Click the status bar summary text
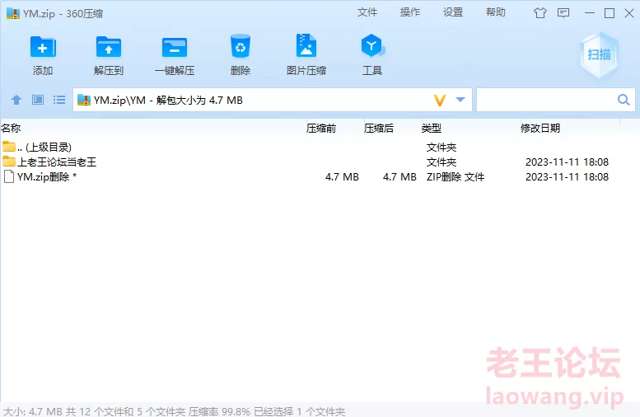Screen dimensions: 640x417 (x=175, y=411)
